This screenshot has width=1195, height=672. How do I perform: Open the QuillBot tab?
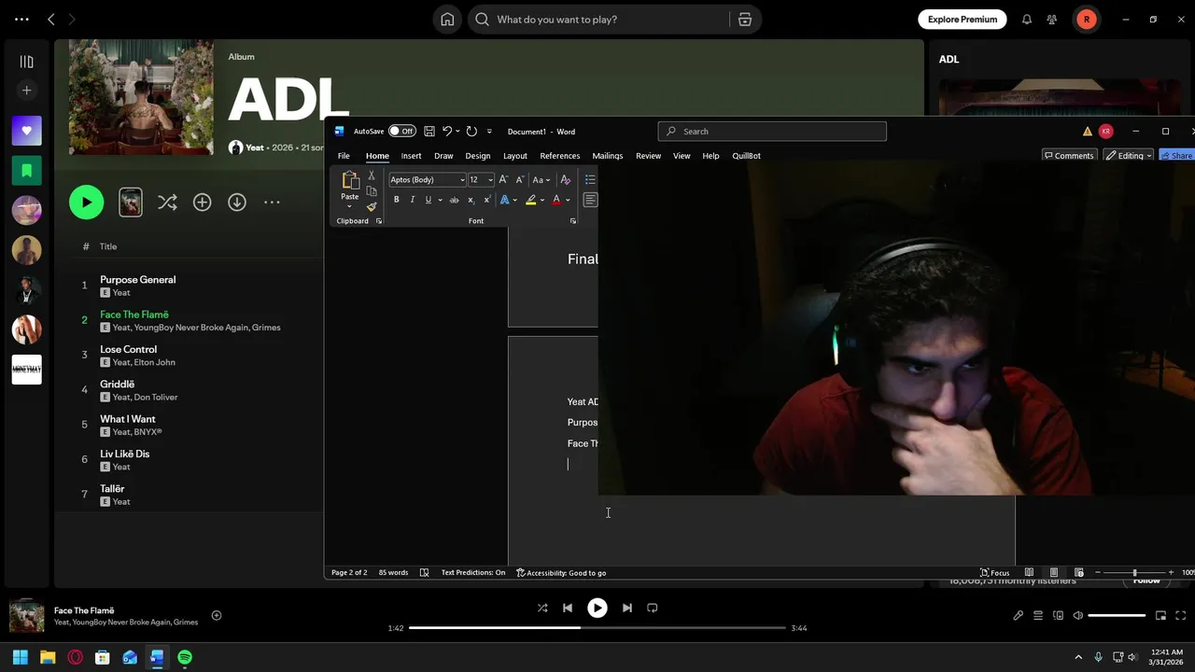coord(746,156)
